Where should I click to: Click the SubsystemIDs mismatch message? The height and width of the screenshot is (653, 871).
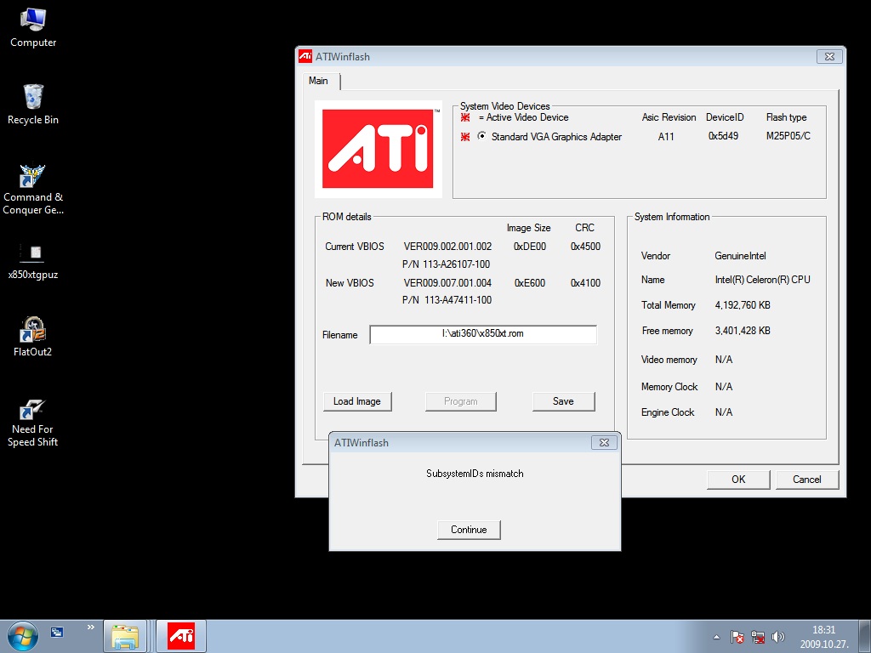pyautogui.click(x=475, y=474)
